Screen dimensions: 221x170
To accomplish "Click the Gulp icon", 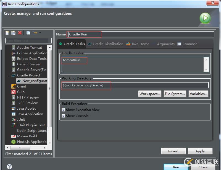I will tap(14, 92).
